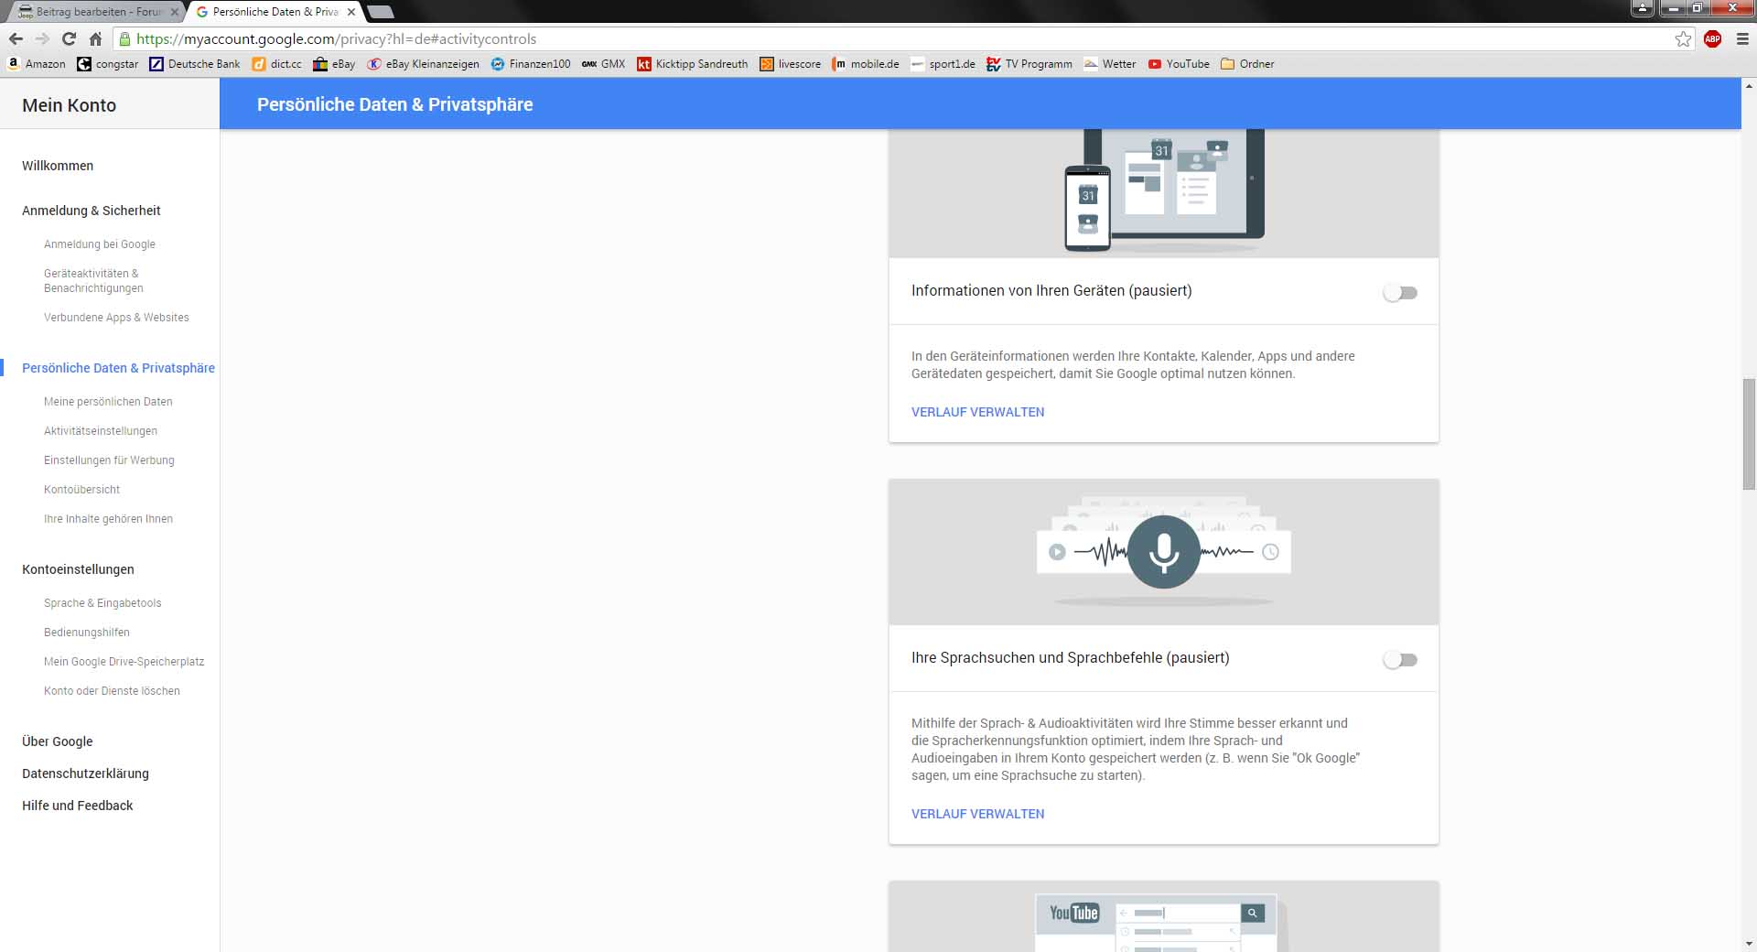Open the Amazon bookmark
Image resolution: width=1757 pixels, height=952 pixels.
click(x=37, y=64)
